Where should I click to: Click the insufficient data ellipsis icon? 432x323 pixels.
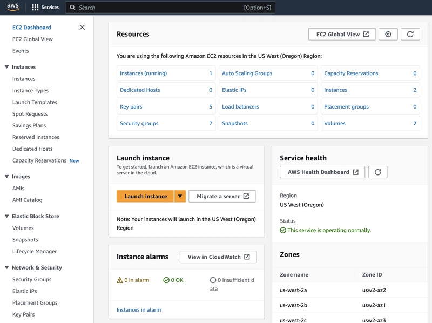(x=213, y=280)
